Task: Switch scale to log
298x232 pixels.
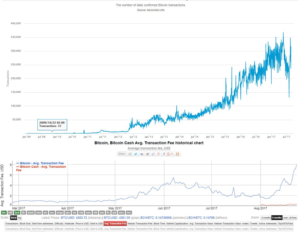Action: coord(19,218)
